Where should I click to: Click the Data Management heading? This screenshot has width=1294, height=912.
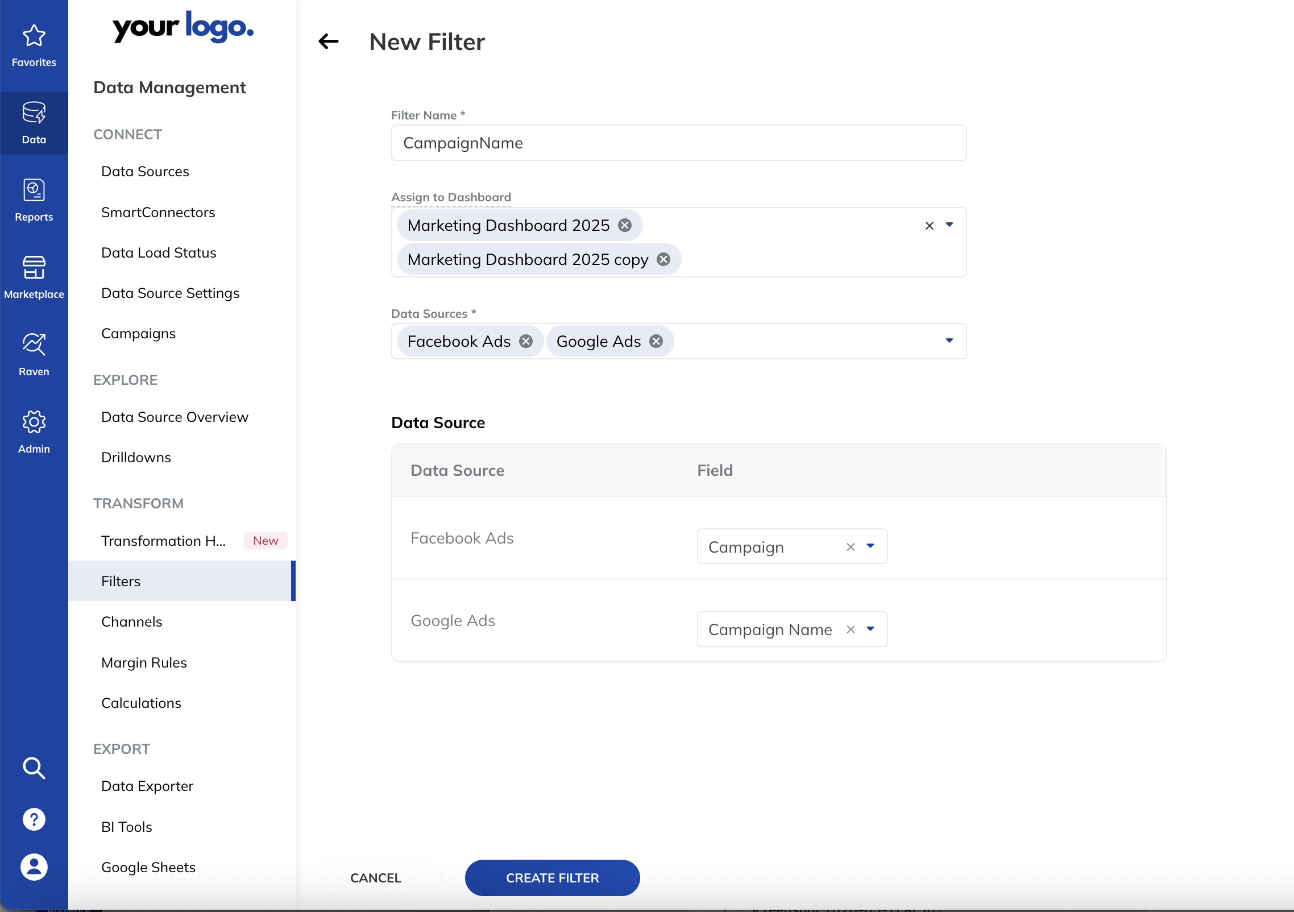tap(169, 87)
